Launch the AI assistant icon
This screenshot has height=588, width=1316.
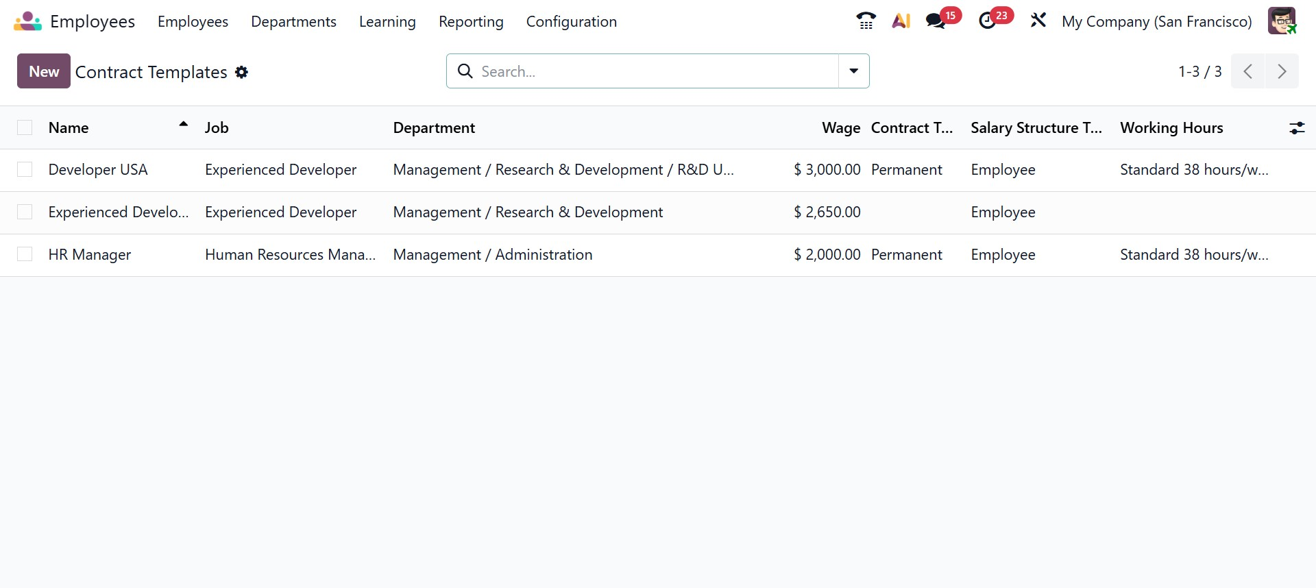click(901, 21)
